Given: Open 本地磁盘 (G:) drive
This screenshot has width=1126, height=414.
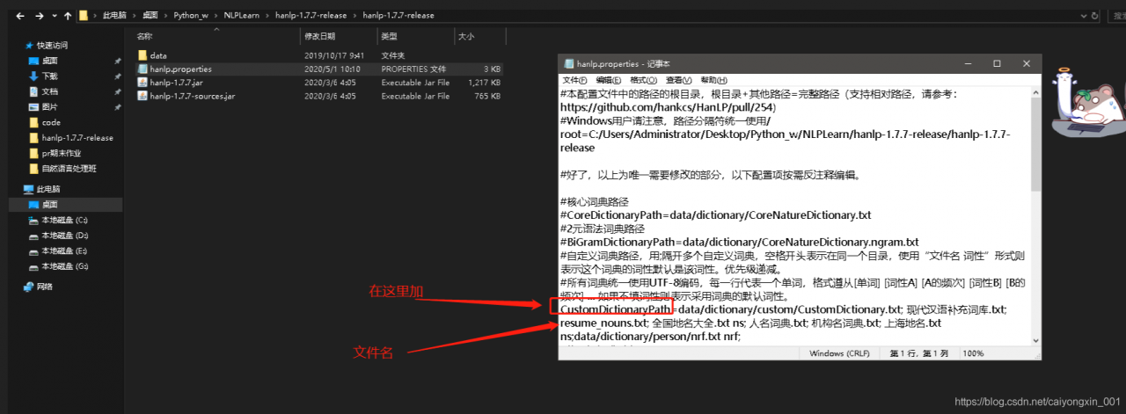Looking at the screenshot, I should click(64, 265).
